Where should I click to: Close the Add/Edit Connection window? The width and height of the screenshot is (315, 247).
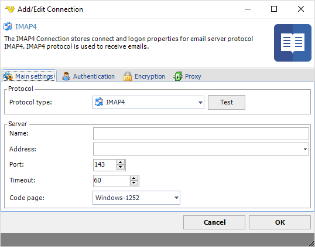301,9
